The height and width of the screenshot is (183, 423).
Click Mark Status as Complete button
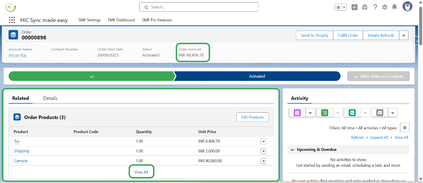click(x=378, y=76)
